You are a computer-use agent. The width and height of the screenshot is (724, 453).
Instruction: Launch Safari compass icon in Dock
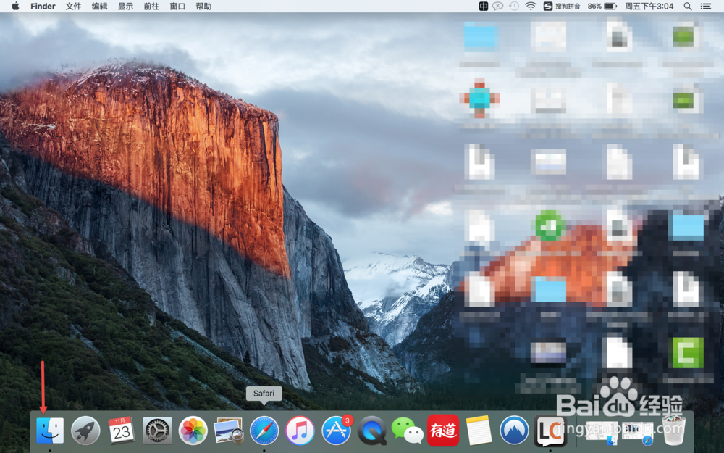[264, 431]
